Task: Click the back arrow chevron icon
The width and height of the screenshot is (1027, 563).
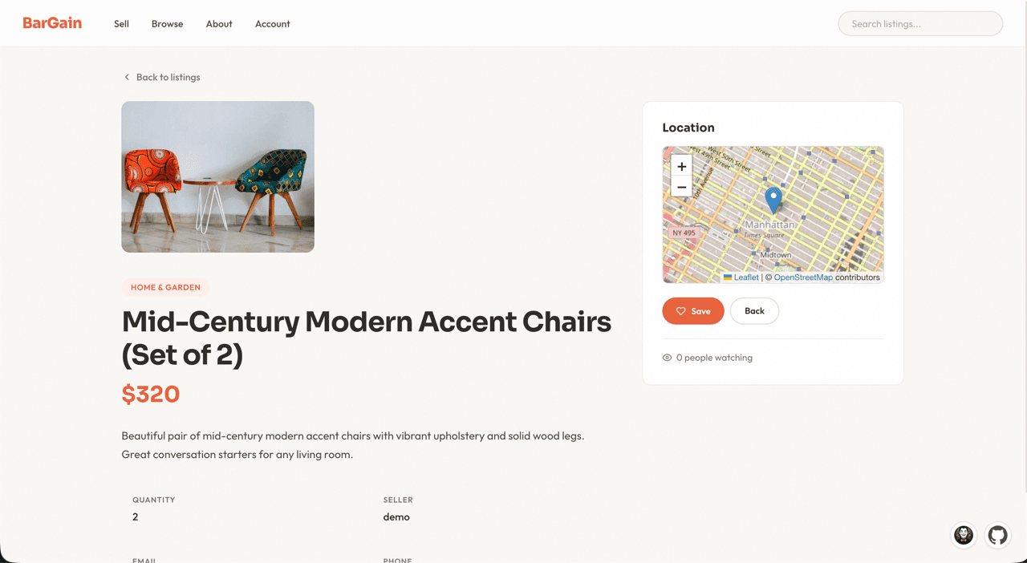Action: [127, 77]
